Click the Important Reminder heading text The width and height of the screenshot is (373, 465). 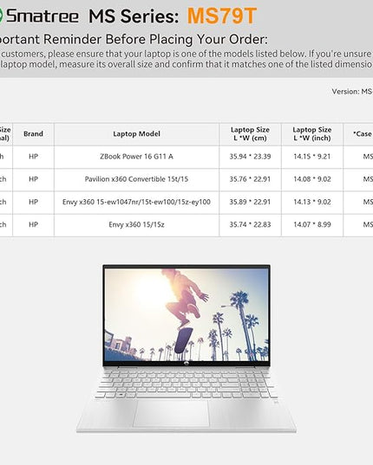coord(134,39)
